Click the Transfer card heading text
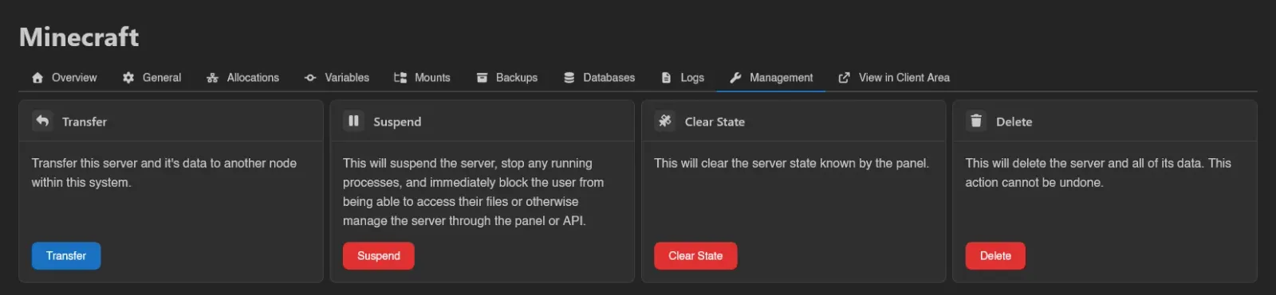 [85, 122]
